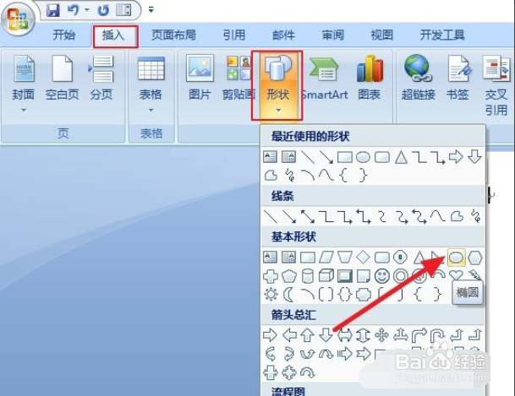Go to the 邮件 tab
515x396 pixels.
283,35
